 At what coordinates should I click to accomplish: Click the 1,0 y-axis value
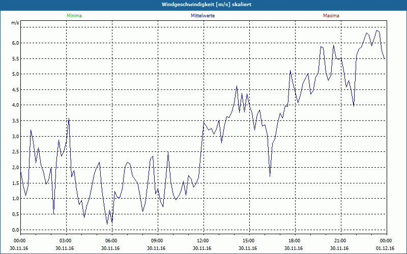pos(16,199)
